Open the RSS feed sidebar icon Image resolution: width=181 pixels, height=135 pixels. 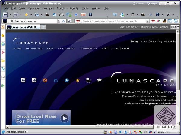3,27
